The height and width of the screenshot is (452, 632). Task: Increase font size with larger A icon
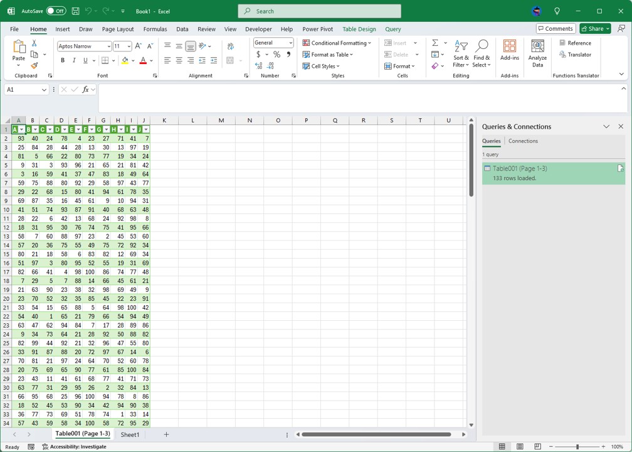click(138, 46)
